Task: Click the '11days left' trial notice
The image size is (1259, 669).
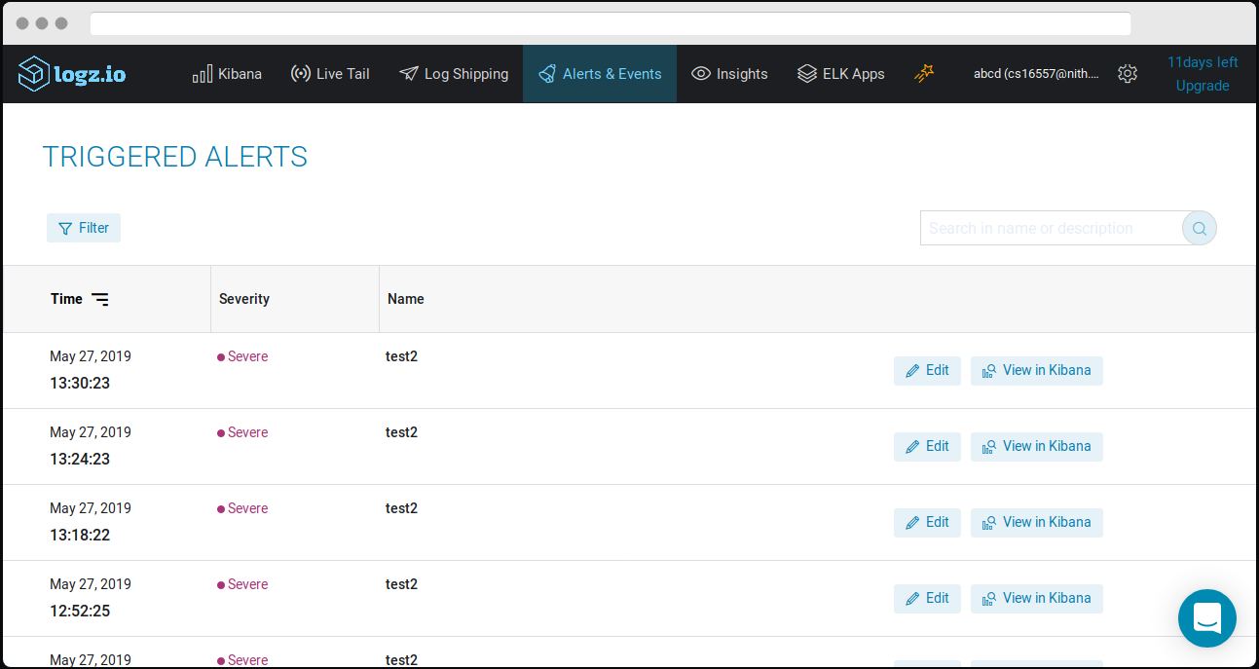Action: [1203, 62]
